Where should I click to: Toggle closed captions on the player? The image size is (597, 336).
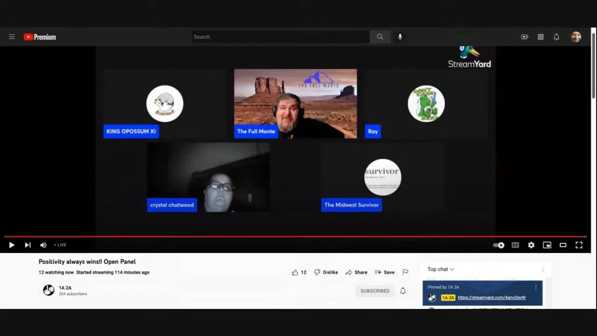tap(515, 245)
